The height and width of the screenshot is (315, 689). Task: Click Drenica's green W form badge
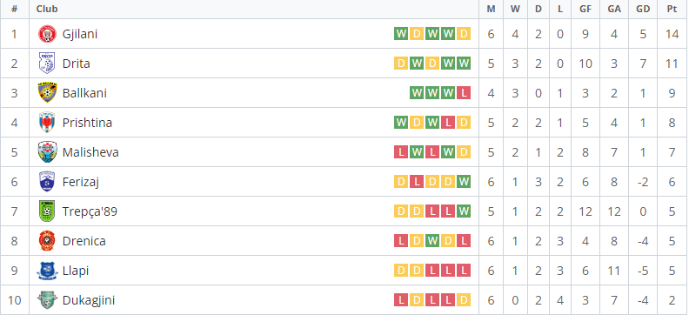(432, 241)
